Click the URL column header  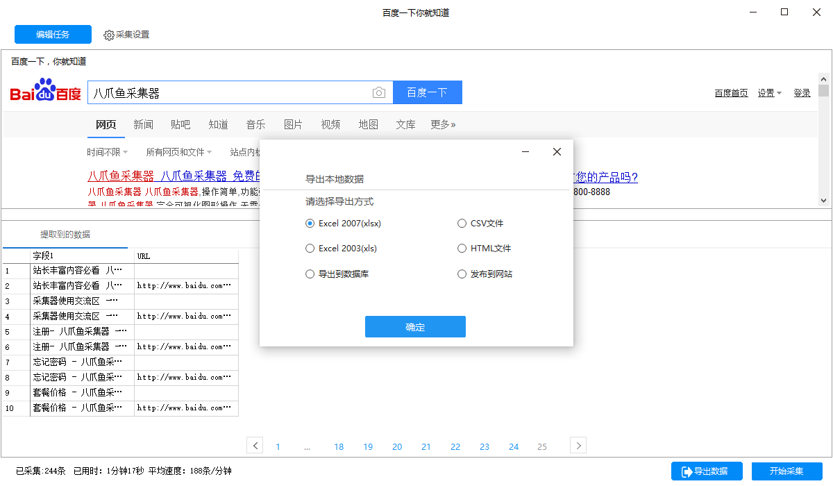coord(187,255)
